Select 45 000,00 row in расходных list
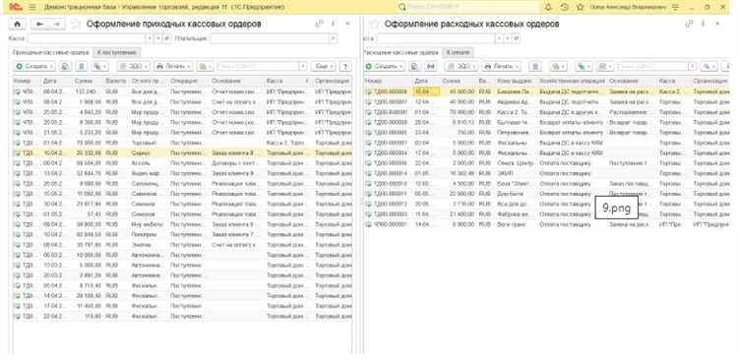 (x=546, y=91)
